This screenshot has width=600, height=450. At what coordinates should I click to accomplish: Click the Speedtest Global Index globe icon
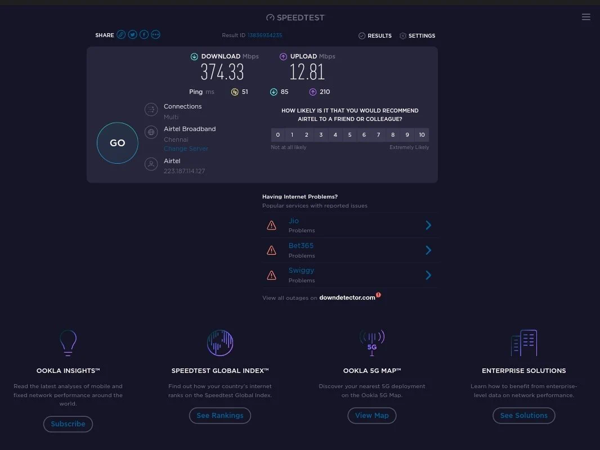coord(220,343)
